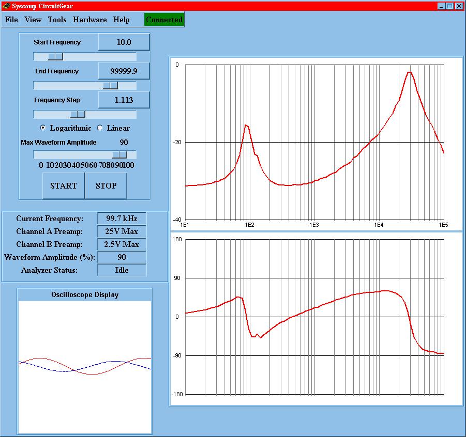Image resolution: width=466 pixels, height=437 pixels.
Task: Click the green Connected status indicator
Action: [x=164, y=20]
